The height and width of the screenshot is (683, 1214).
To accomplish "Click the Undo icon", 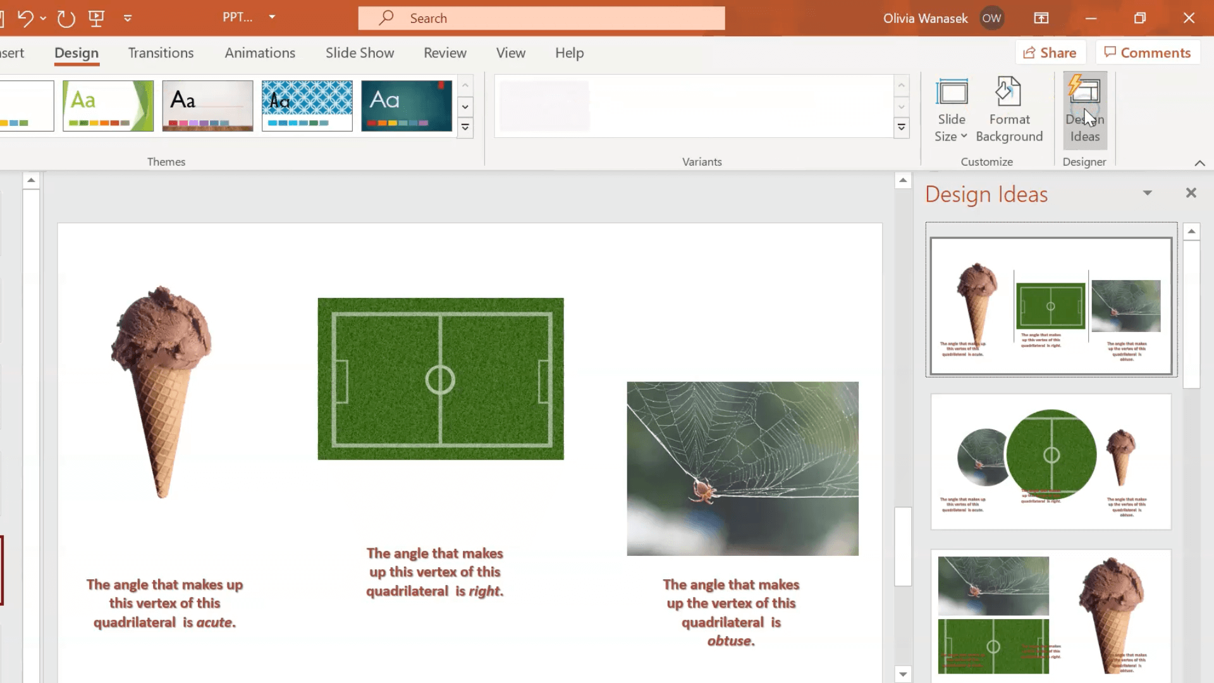I will (25, 18).
